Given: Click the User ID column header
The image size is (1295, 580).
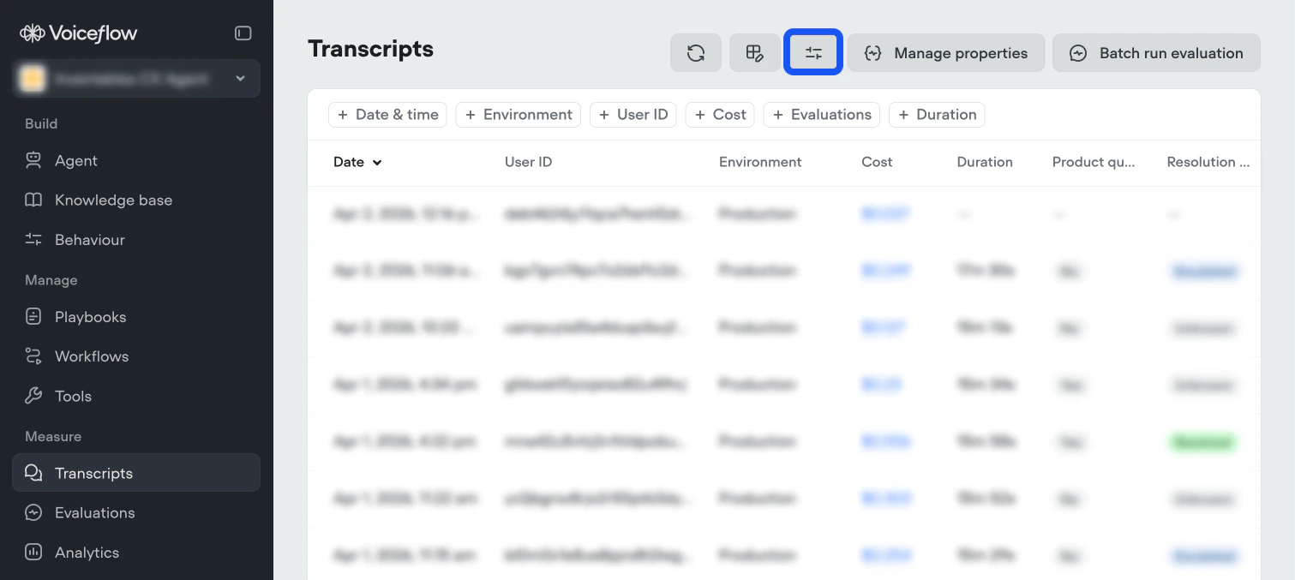Looking at the screenshot, I should point(528,162).
